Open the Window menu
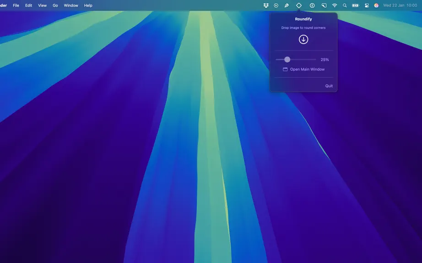This screenshot has width=422, height=263. coord(71,5)
